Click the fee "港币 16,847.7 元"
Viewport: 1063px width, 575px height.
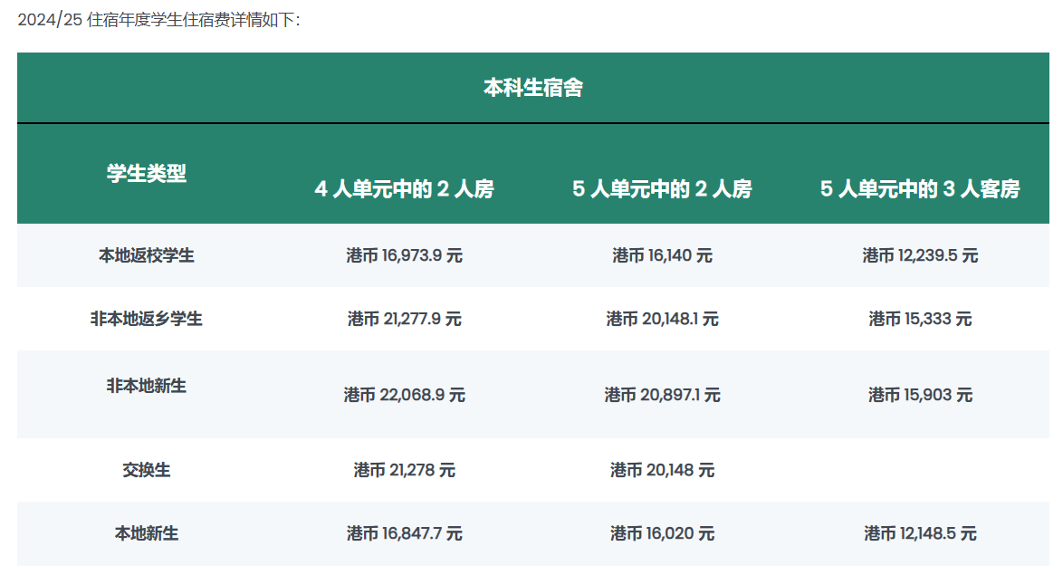point(404,533)
